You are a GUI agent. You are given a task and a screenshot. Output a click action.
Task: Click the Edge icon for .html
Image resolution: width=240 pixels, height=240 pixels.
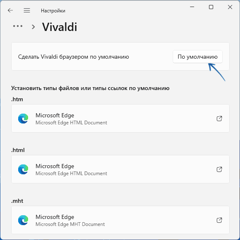coord(23,169)
